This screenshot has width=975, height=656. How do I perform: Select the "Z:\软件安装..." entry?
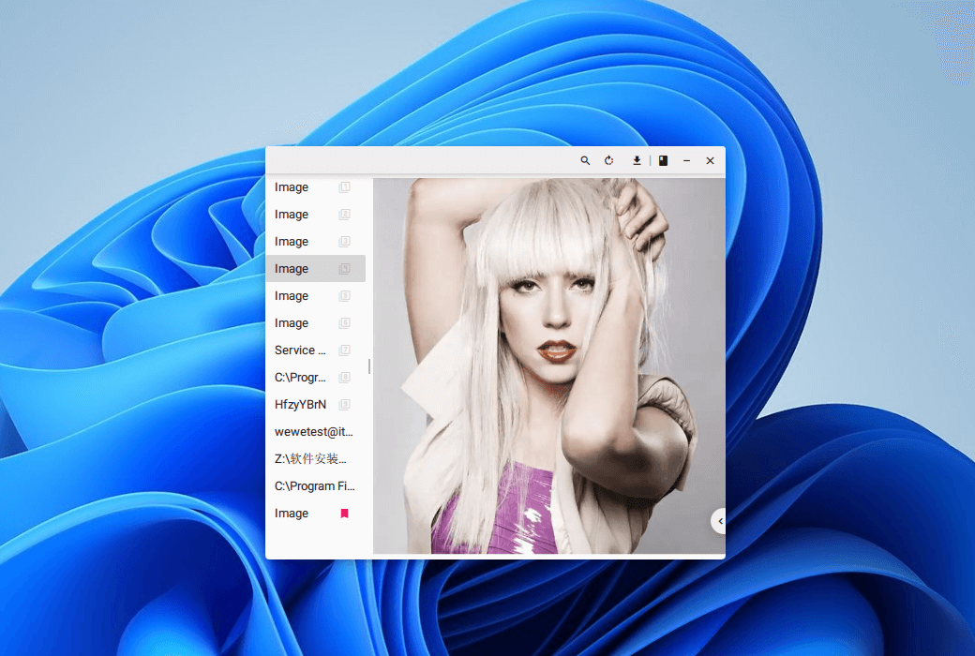click(315, 459)
